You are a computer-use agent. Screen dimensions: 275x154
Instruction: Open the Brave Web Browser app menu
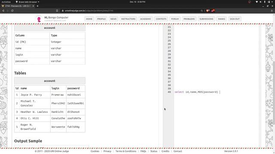coord(27,2)
